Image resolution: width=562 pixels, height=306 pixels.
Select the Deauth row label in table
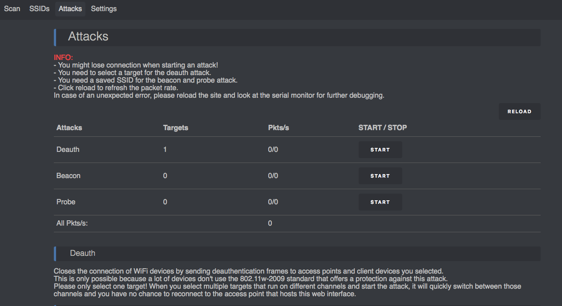[68, 150]
